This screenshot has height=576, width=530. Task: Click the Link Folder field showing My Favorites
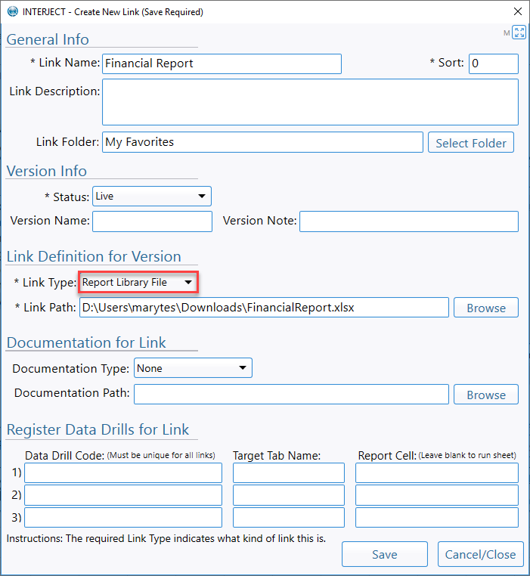(x=262, y=142)
